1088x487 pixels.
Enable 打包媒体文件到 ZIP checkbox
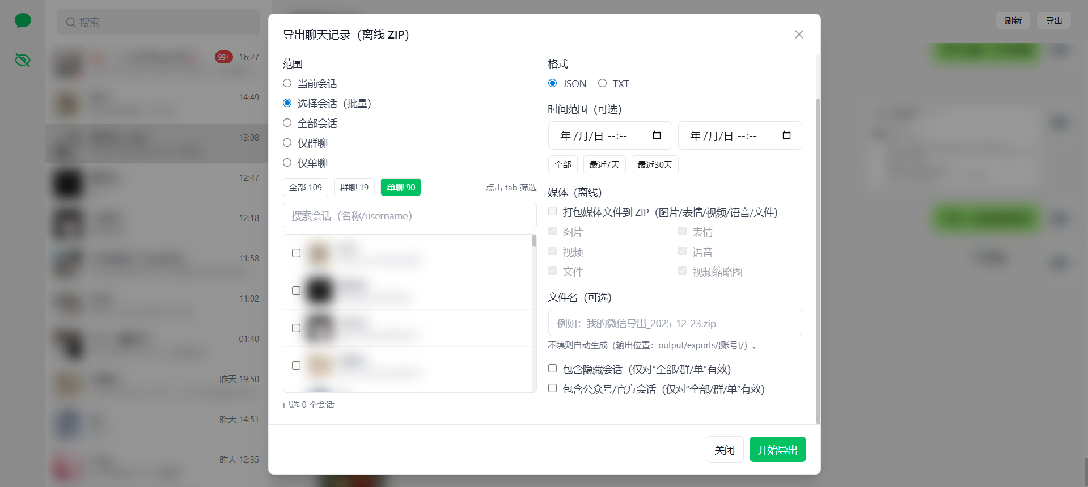[552, 212]
